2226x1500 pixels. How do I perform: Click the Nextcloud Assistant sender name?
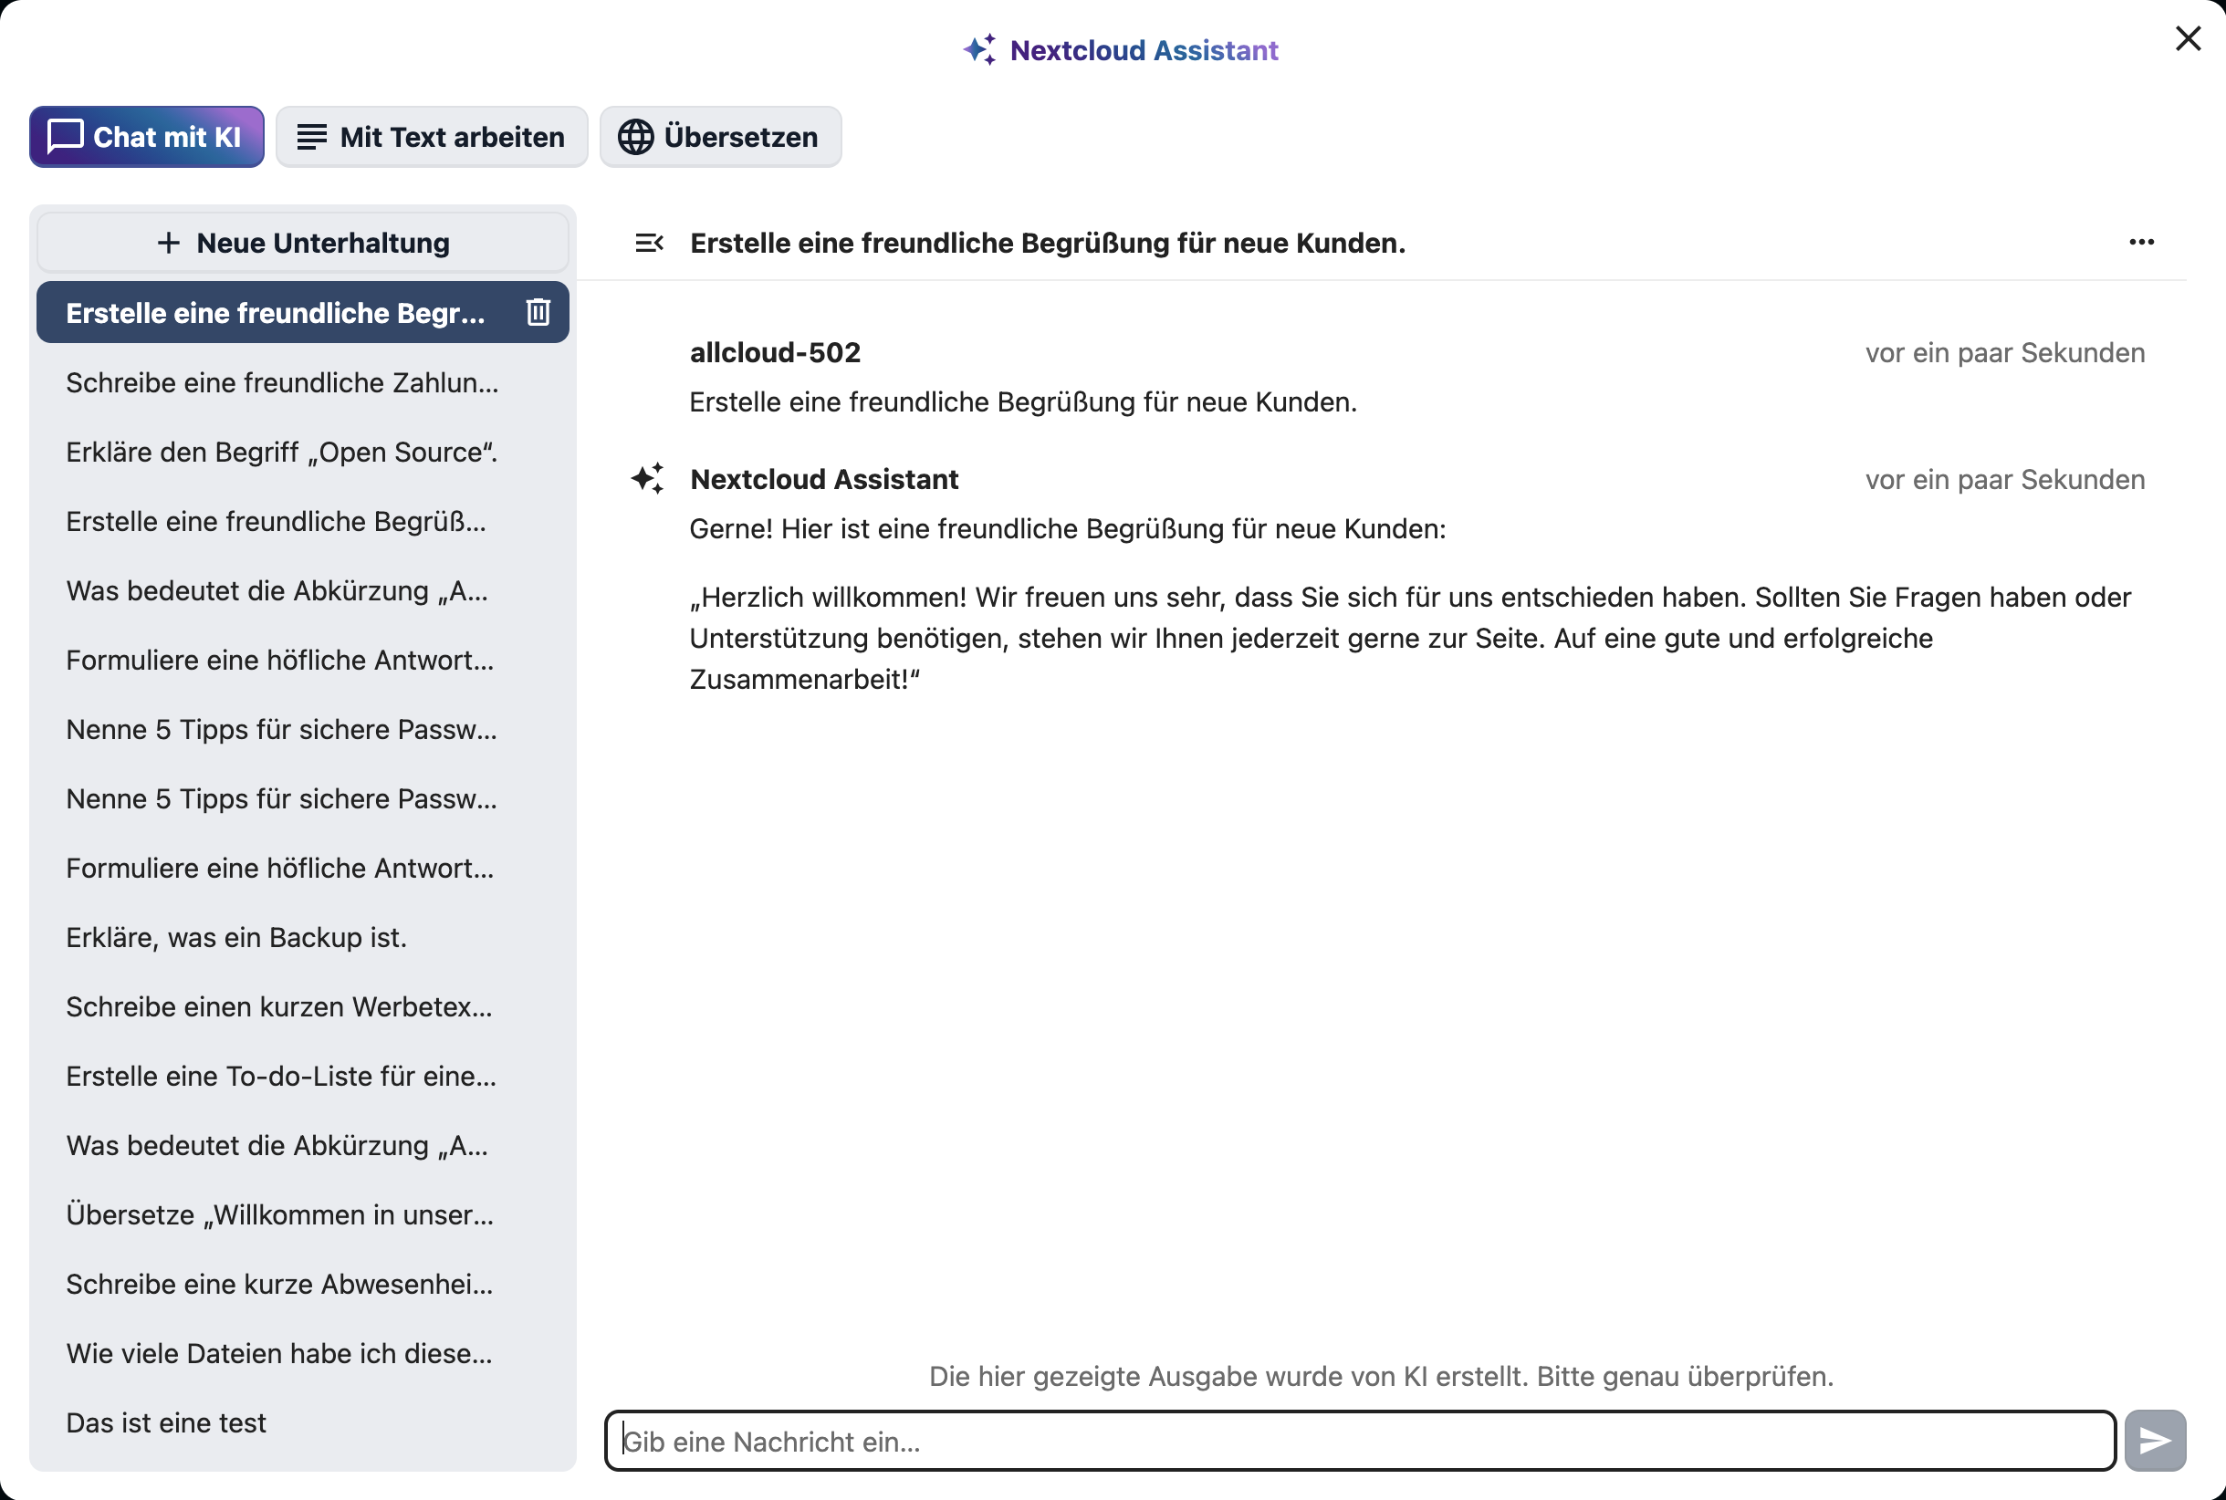point(824,479)
